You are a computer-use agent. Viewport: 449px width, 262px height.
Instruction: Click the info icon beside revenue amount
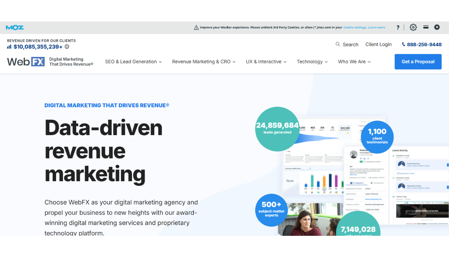coord(67,47)
